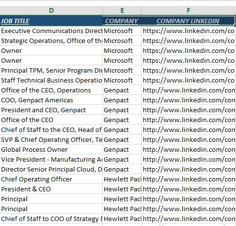Viewport: 236px width, 226px height.
Task: Select Chief of Staff to COO of Strategy cell
Action: coord(51,219)
